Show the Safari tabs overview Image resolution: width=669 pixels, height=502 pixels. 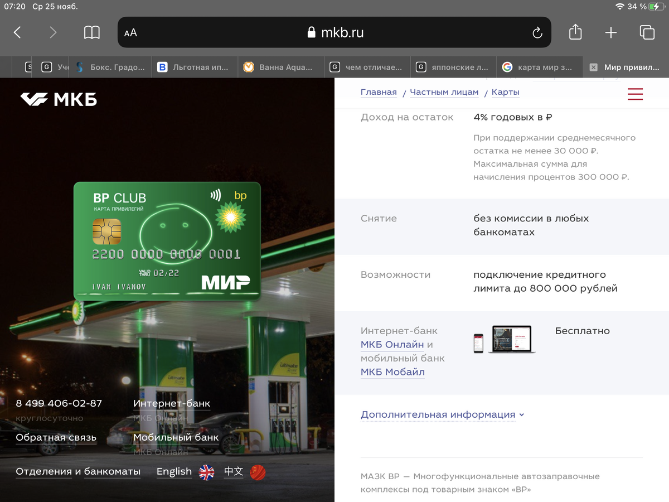(x=647, y=32)
